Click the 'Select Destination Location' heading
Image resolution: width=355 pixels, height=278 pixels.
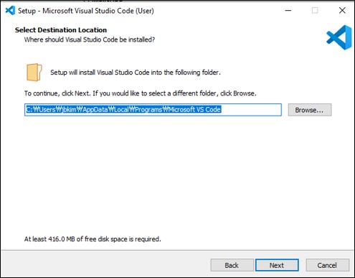(x=61, y=30)
